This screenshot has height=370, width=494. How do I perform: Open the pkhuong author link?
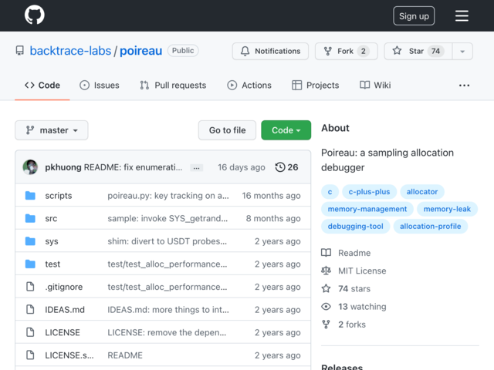(63, 167)
